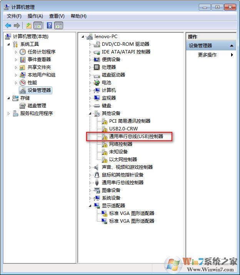This screenshot has height=275, width=240.
Task: Click the Forward arrow toolbar icon
Action: click(x=17, y=26)
